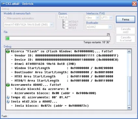Toggle the MTD0/1 backup checkbox
This screenshot has height=119, width=138.
click(67, 22)
